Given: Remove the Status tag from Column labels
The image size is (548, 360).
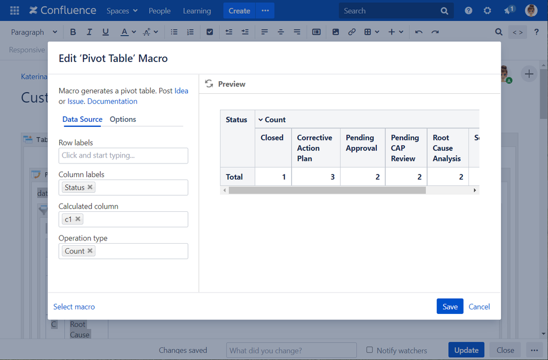Looking at the screenshot, I should coord(91,187).
